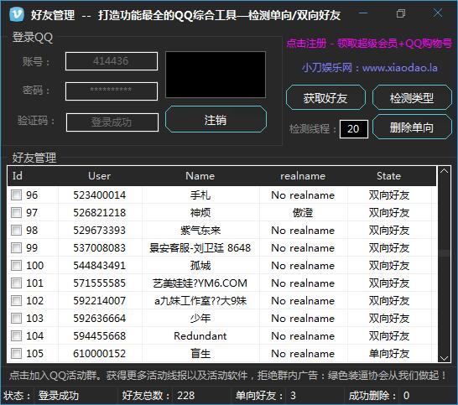458x405 pixels.
Task: Click the 删除单向 button
Action: click(x=412, y=127)
